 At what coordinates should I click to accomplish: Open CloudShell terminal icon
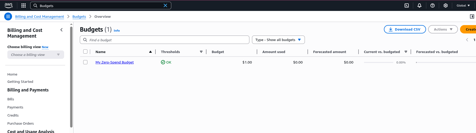tap(407, 5)
